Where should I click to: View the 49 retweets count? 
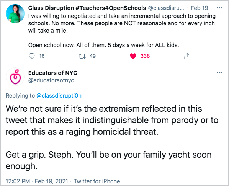pyautogui.click(x=92, y=56)
